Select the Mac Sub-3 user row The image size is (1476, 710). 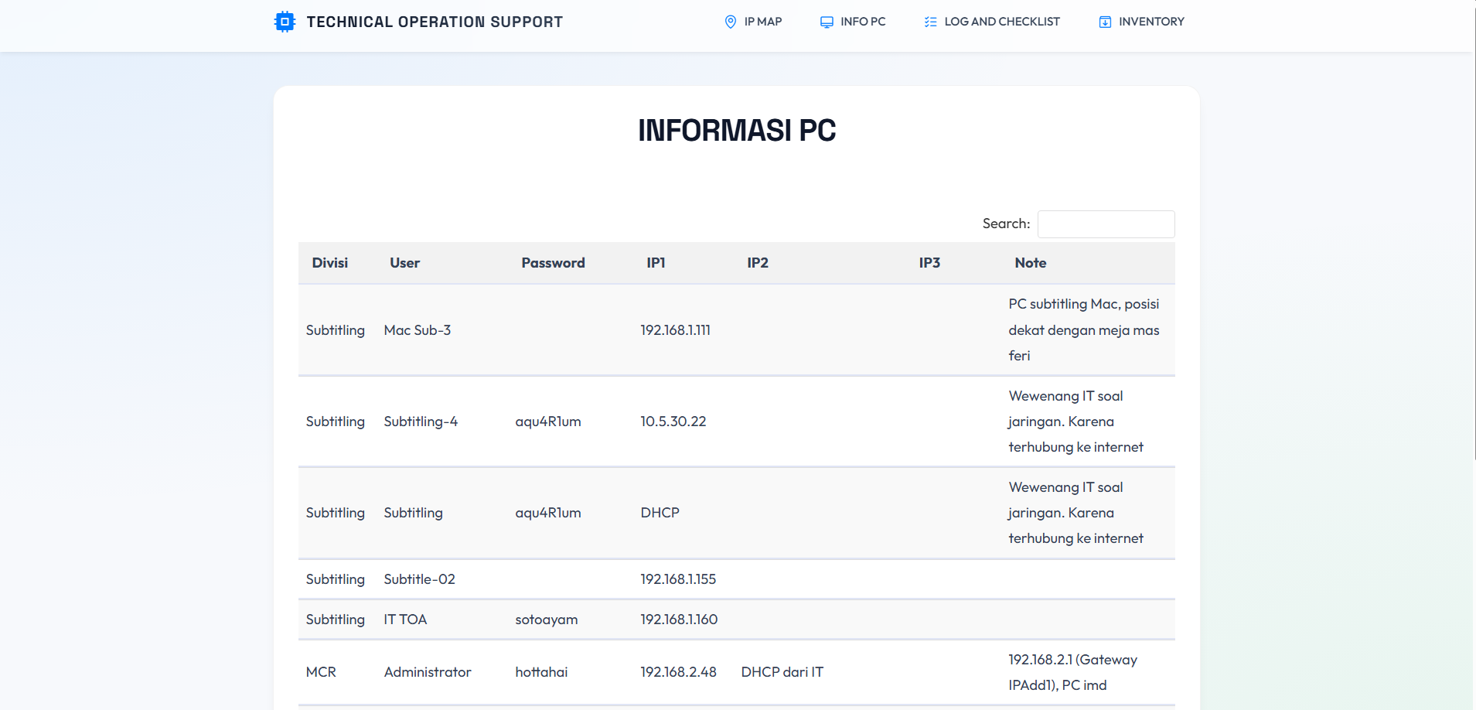tap(418, 330)
